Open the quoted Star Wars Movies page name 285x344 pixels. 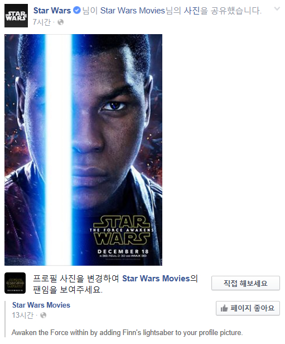click(x=41, y=305)
